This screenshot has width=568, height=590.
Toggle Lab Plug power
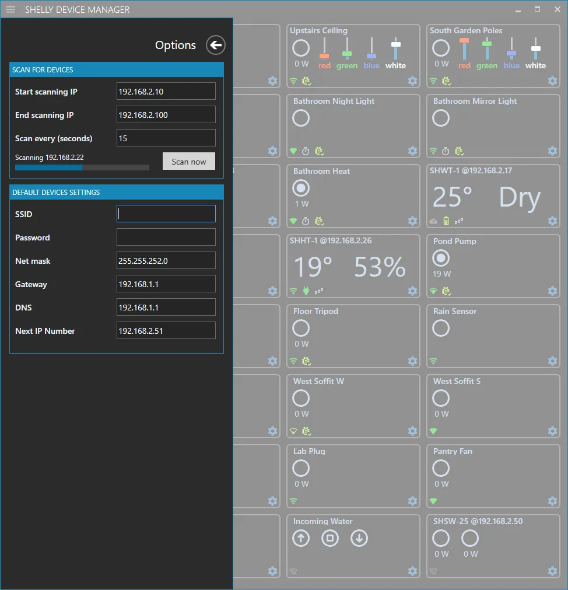[301, 468]
